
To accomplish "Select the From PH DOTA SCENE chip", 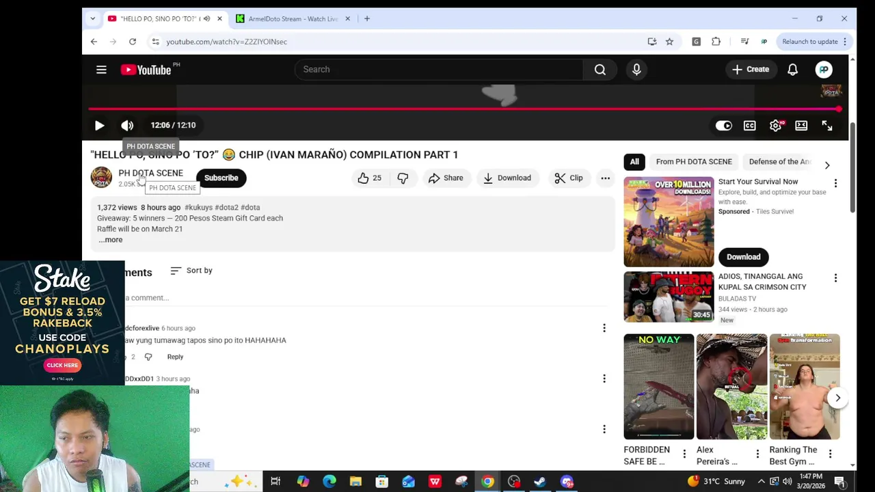I will pos(694,162).
